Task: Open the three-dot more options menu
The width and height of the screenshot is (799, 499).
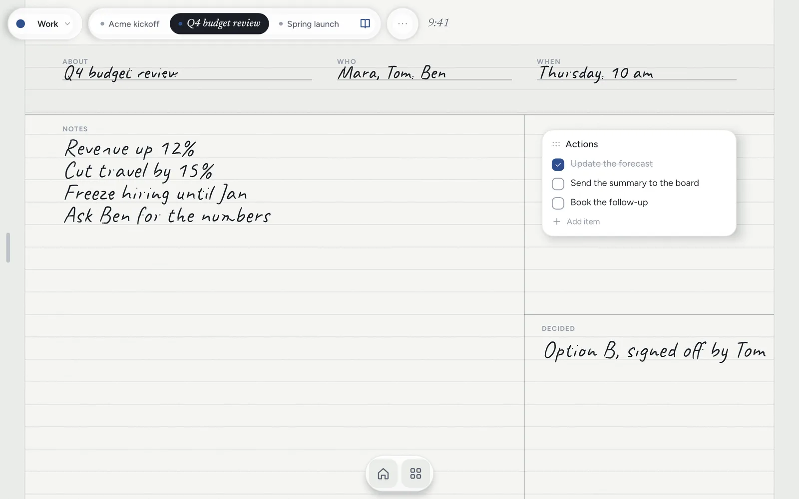Action: pyautogui.click(x=402, y=23)
